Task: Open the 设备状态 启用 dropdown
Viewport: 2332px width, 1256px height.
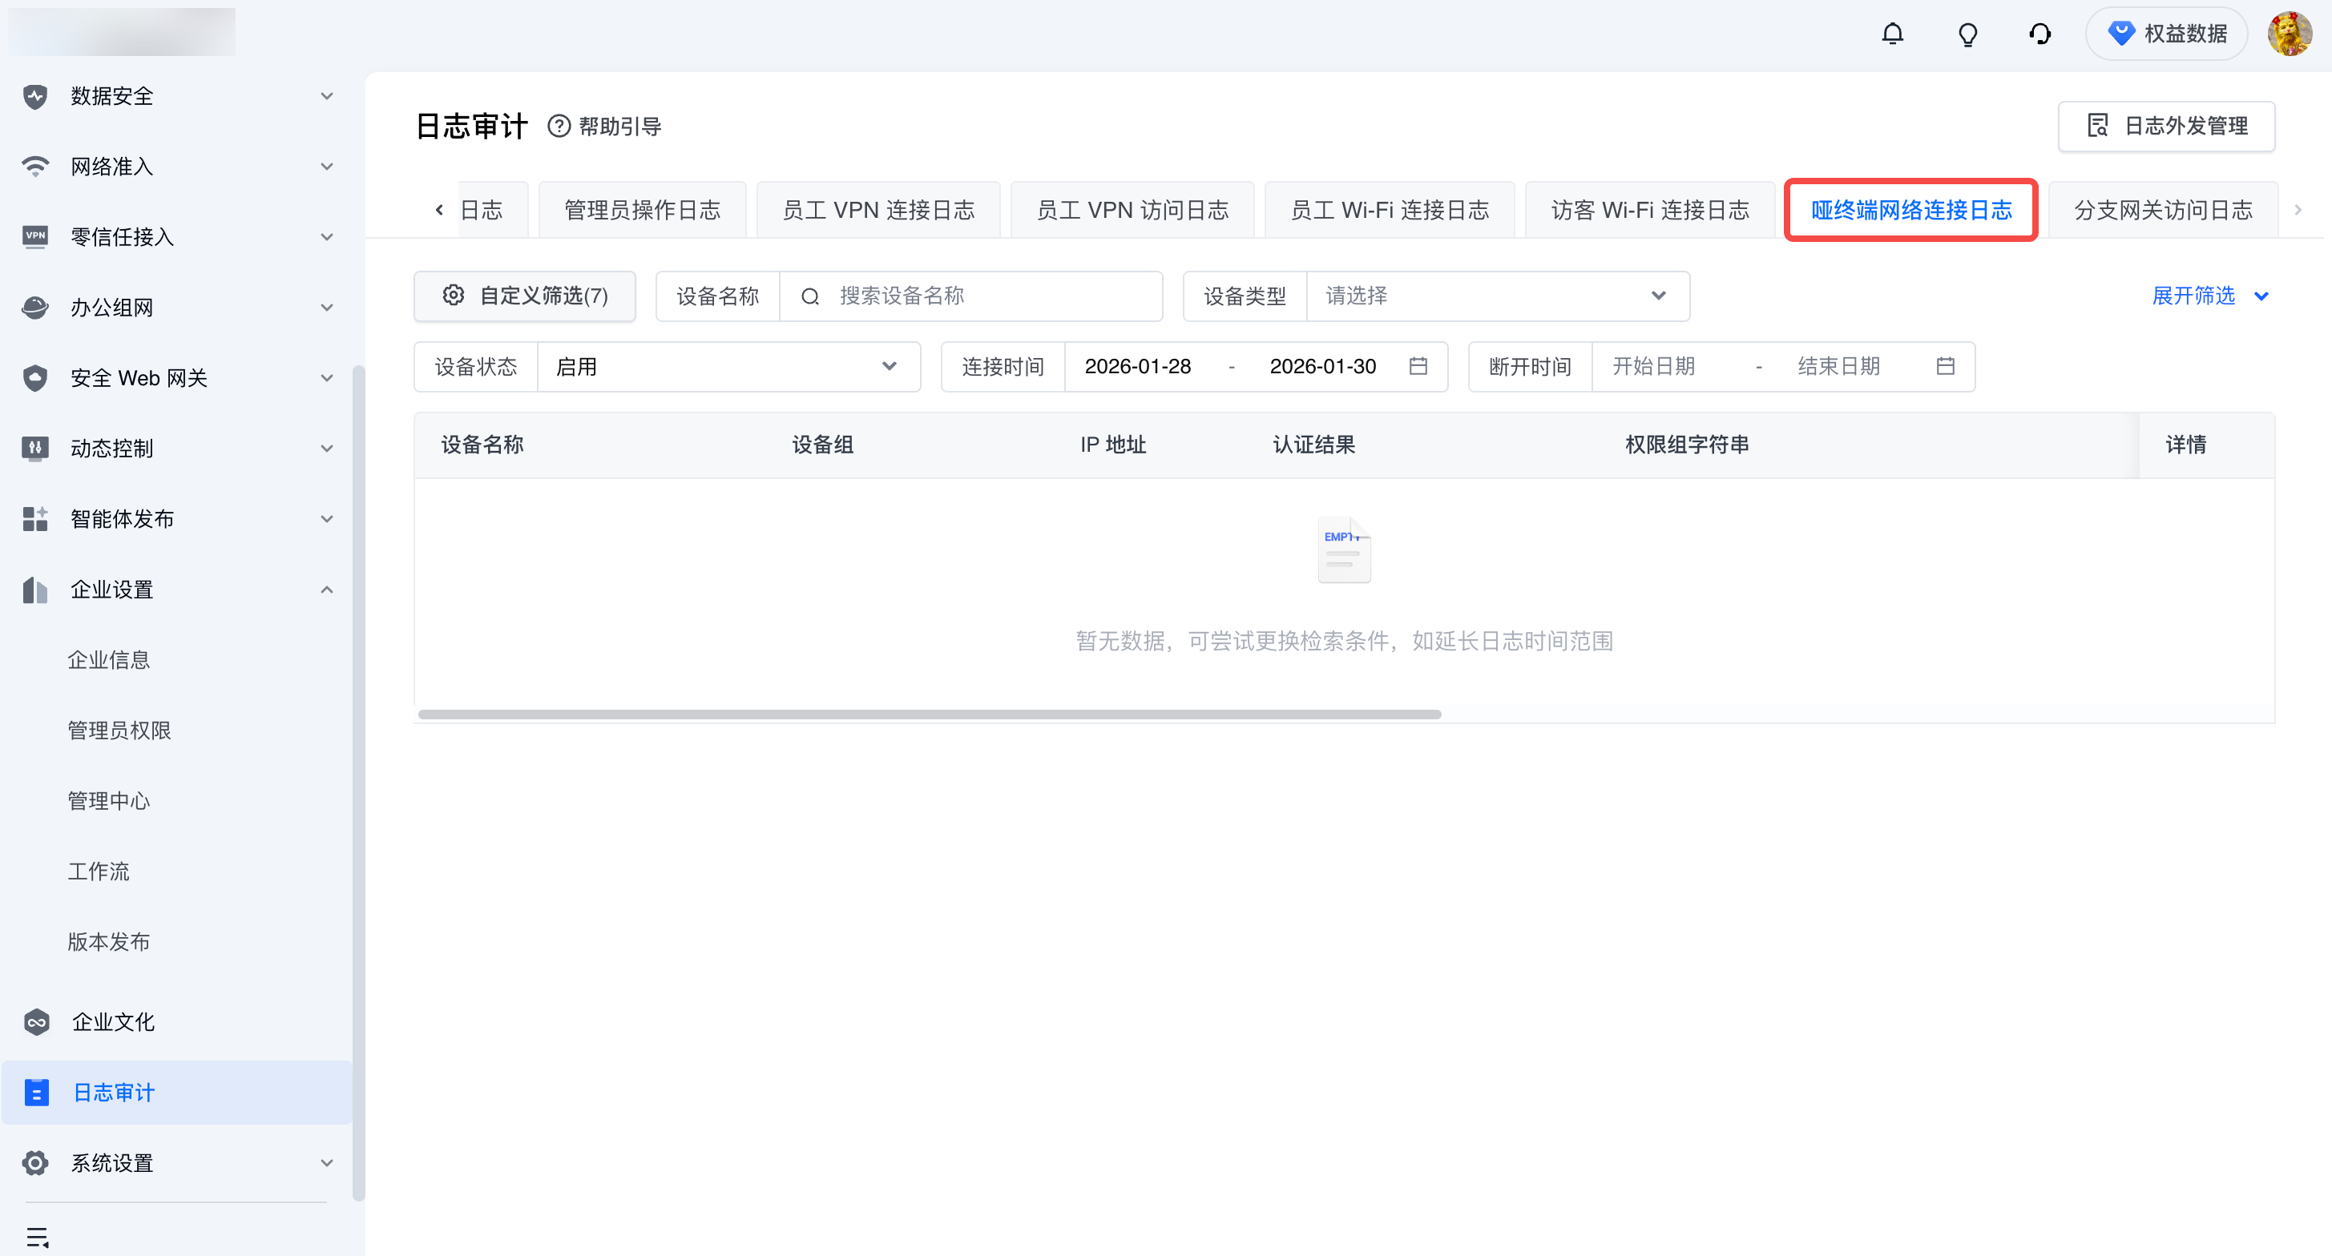Action: point(728,367)
